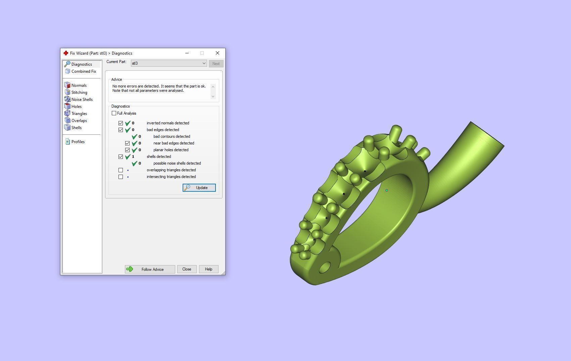Minimize the Fix Wizard dialog
The height and width of the screenshot is (361, 571).
tap(187, 53)
